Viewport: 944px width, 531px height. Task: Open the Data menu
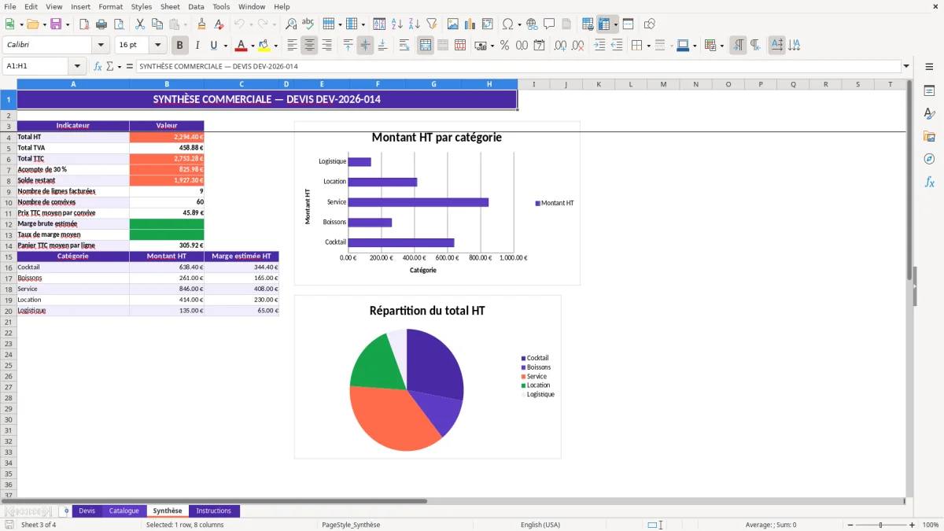pyautogui.click(x=196, y=6)
